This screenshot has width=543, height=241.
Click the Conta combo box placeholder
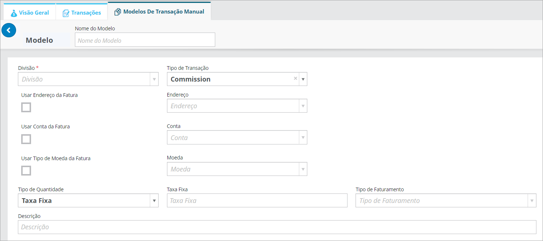click(179, 138)
